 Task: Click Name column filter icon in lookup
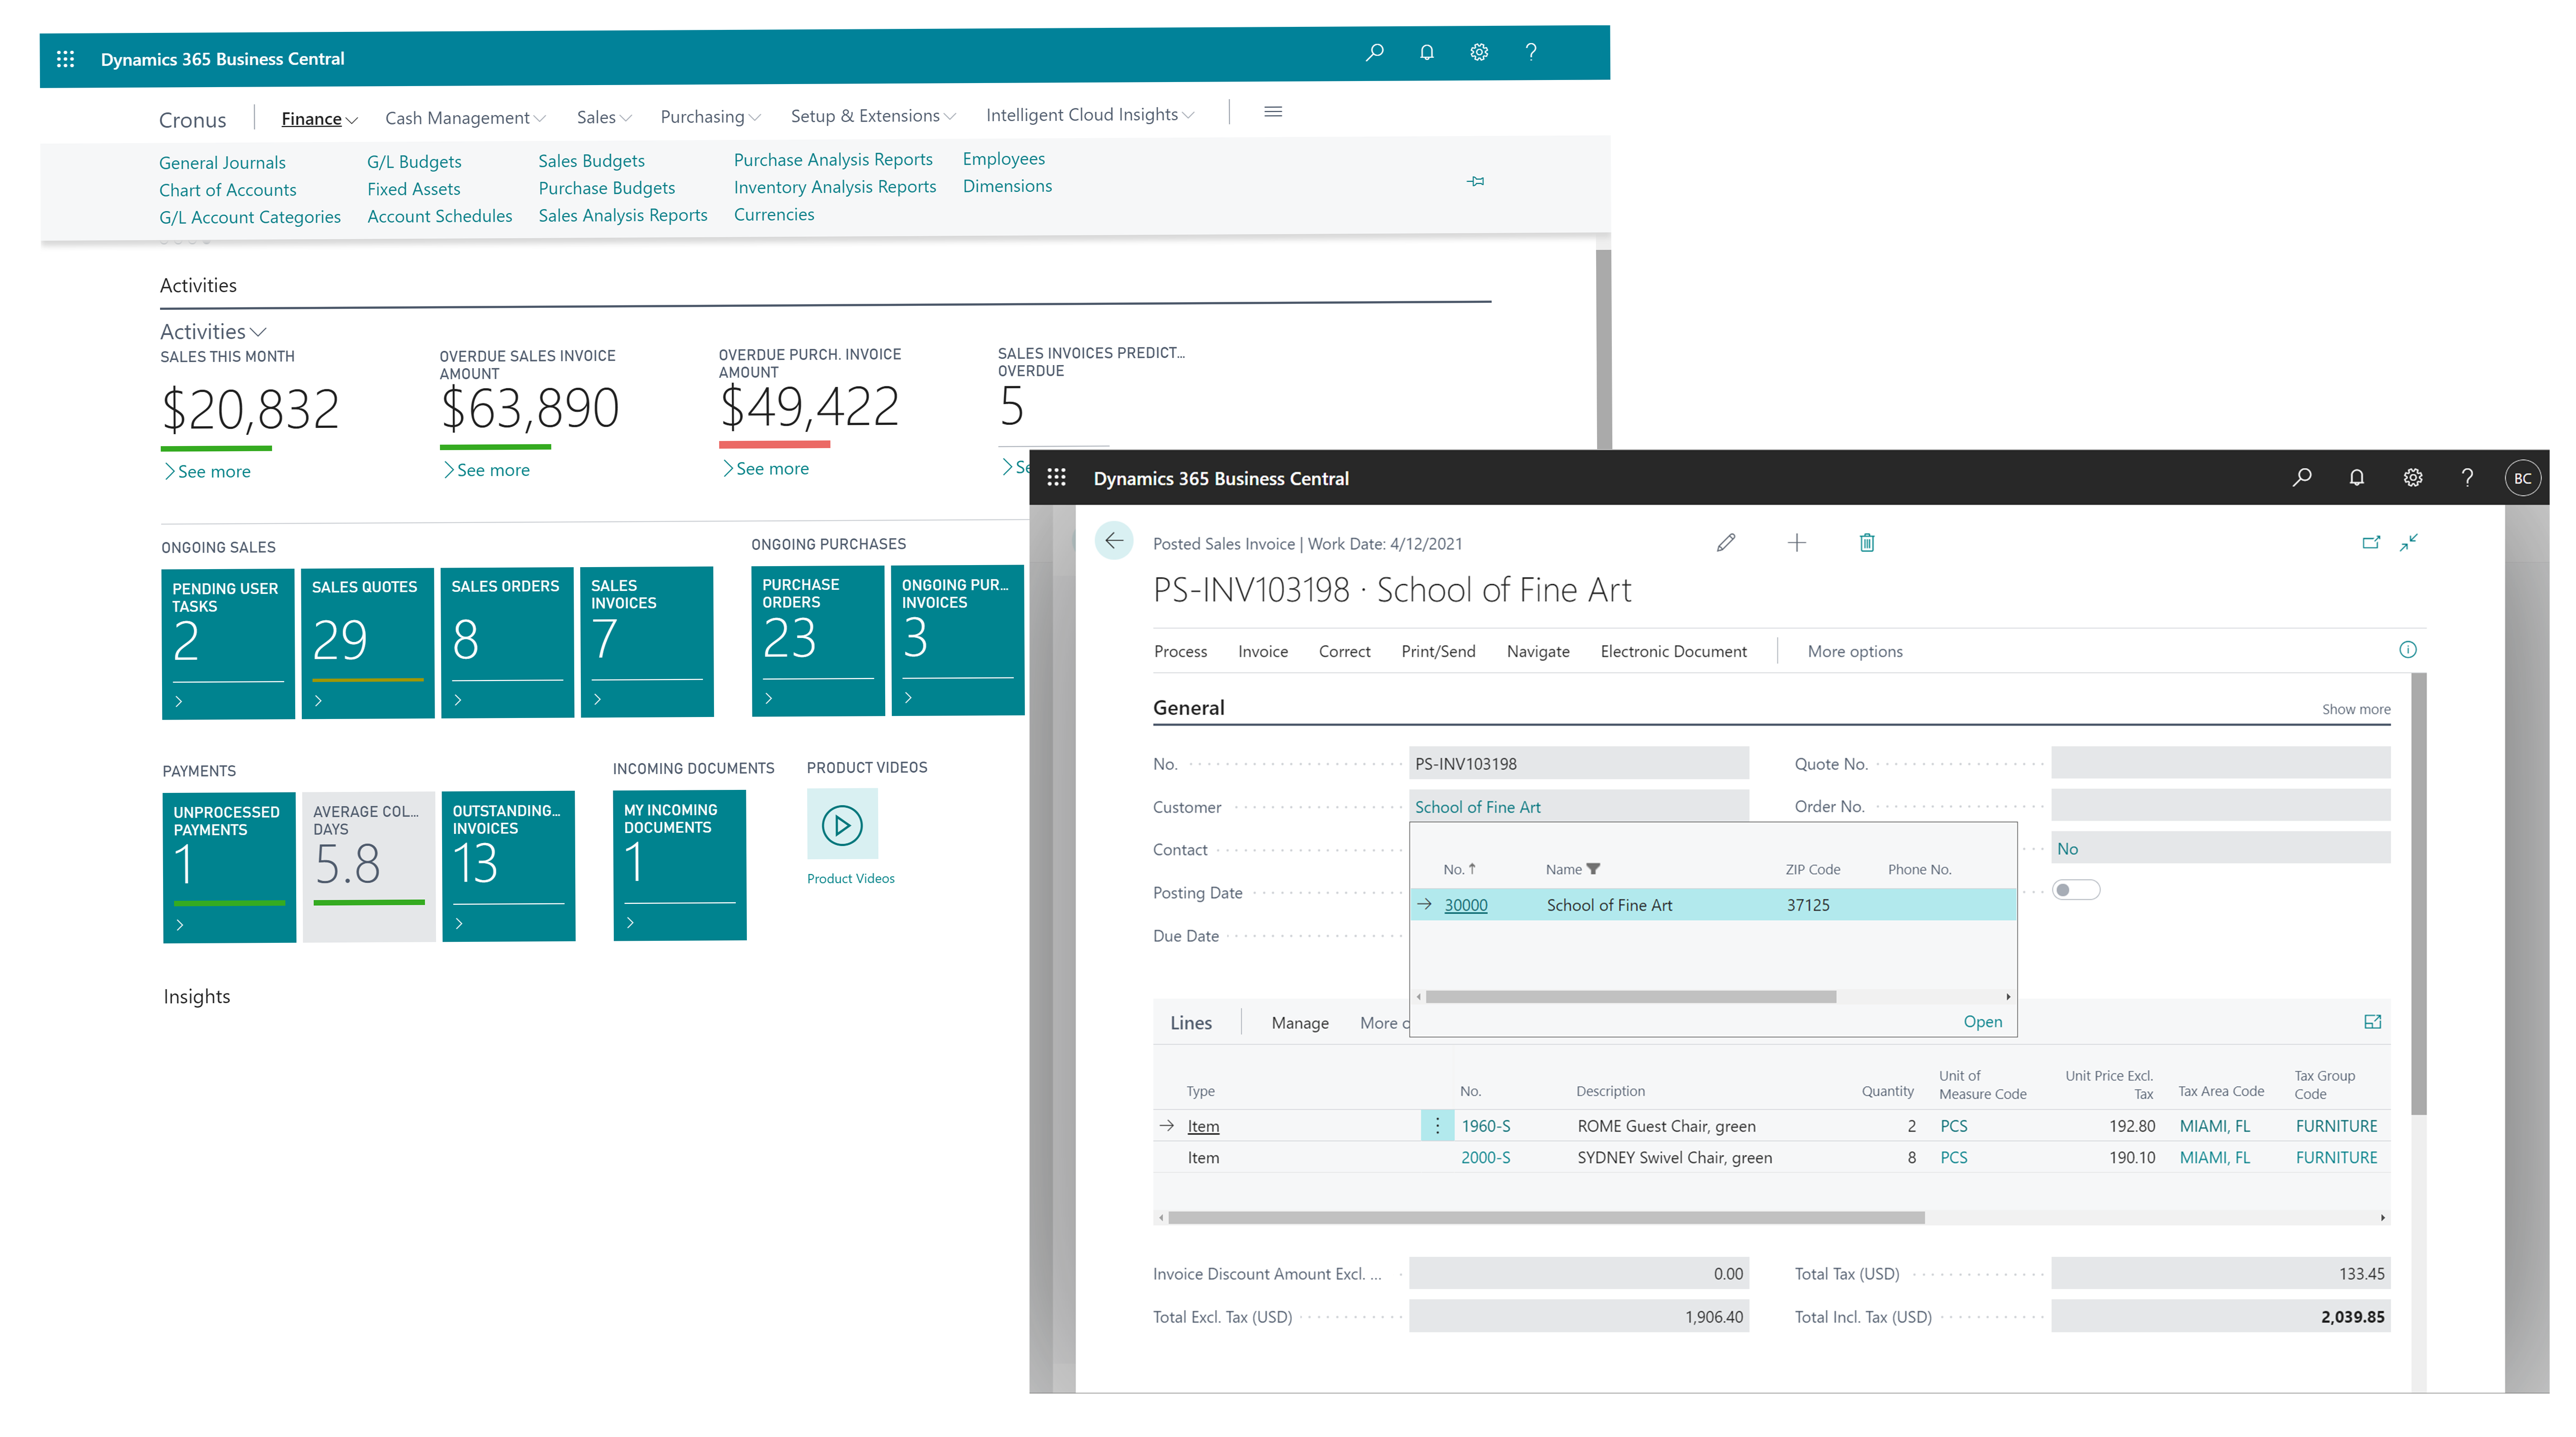click(1593, 869)
